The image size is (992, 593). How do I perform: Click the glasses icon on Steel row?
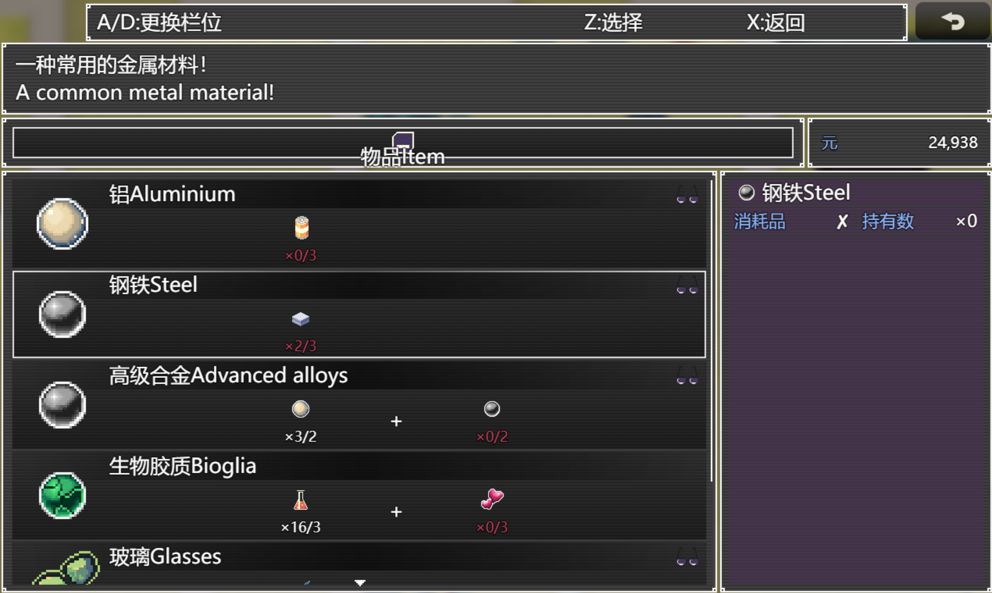point(687,286)
